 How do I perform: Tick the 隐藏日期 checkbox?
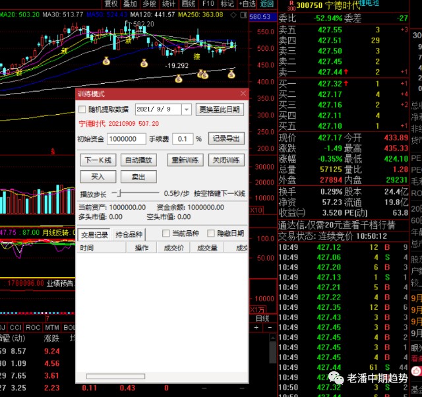211,233
